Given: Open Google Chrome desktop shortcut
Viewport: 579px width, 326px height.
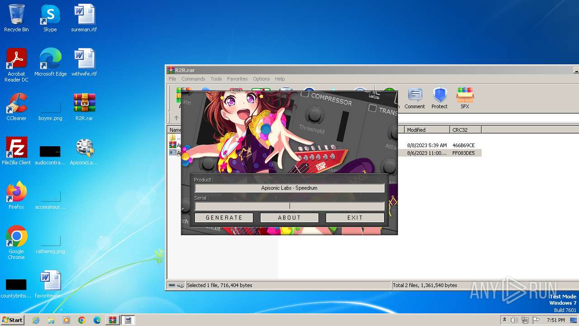Looking at the screenshot, I should click(x=16, y=243).
